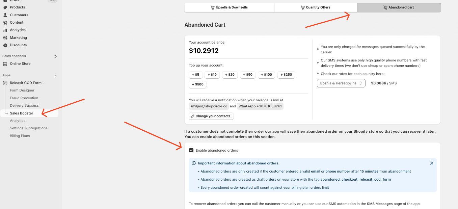Viewport: 458px width, 209px height.
Task: Open Fraud Prevention in the app menu
Action: pyautogui.click(x=24, y=98)
